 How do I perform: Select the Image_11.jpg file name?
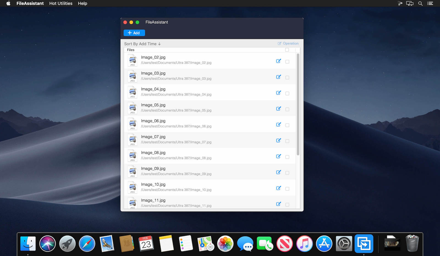click(x=153, y=201)
